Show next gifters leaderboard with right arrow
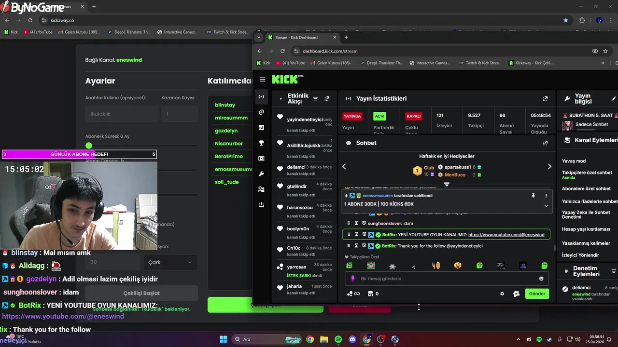This screenshot has height=347, width=618. coord(549,167)
